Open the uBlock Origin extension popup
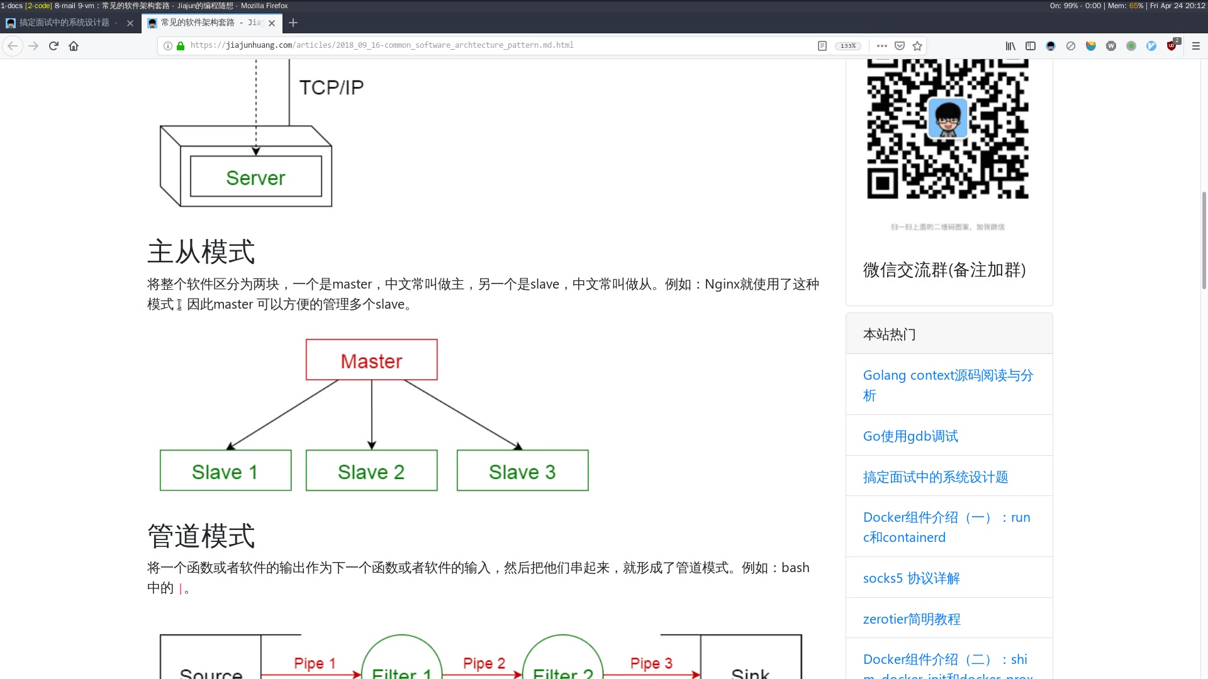Image resolution: width=1208 pixels, height=679 pixels. pyautogui.click(x=1172, y=45)
